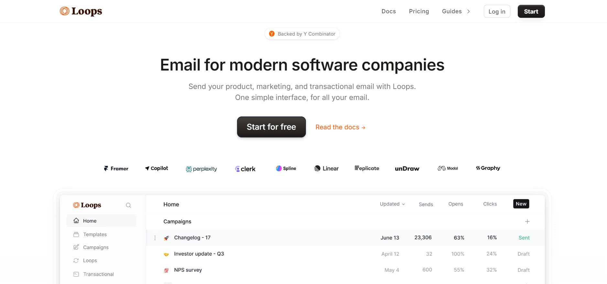Screen dimensions: 607x284
Task: Click the plus icon beside Campaigns
Action: 527,222
